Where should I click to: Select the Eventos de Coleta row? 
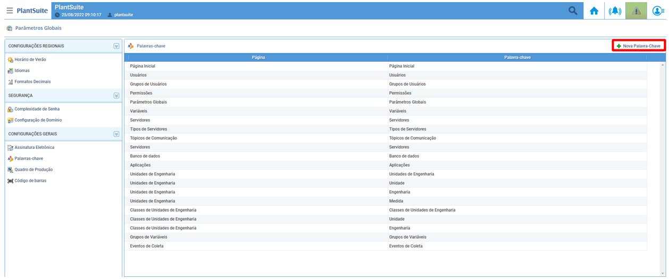click(387, 246)
